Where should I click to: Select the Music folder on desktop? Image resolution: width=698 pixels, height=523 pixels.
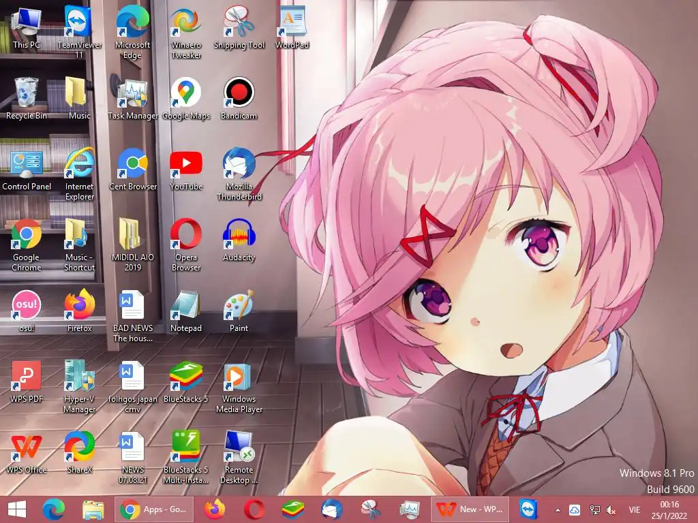(x=79, y=99)
